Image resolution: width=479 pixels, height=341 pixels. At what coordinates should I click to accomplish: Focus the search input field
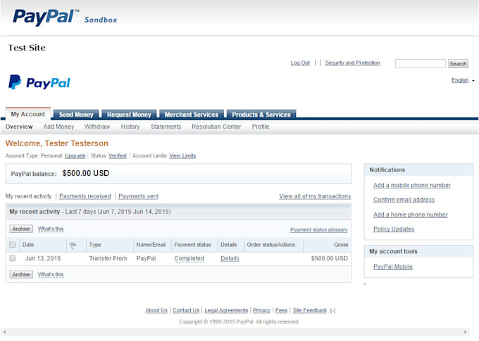[x=421, y=63]
